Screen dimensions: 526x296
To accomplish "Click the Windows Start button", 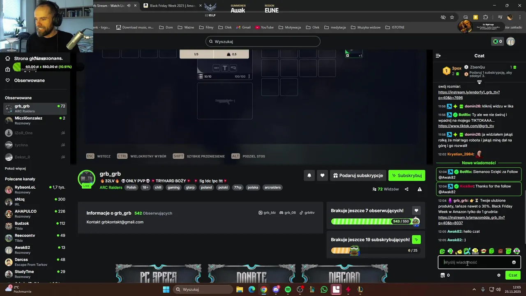I will click(x=166, y=289).
